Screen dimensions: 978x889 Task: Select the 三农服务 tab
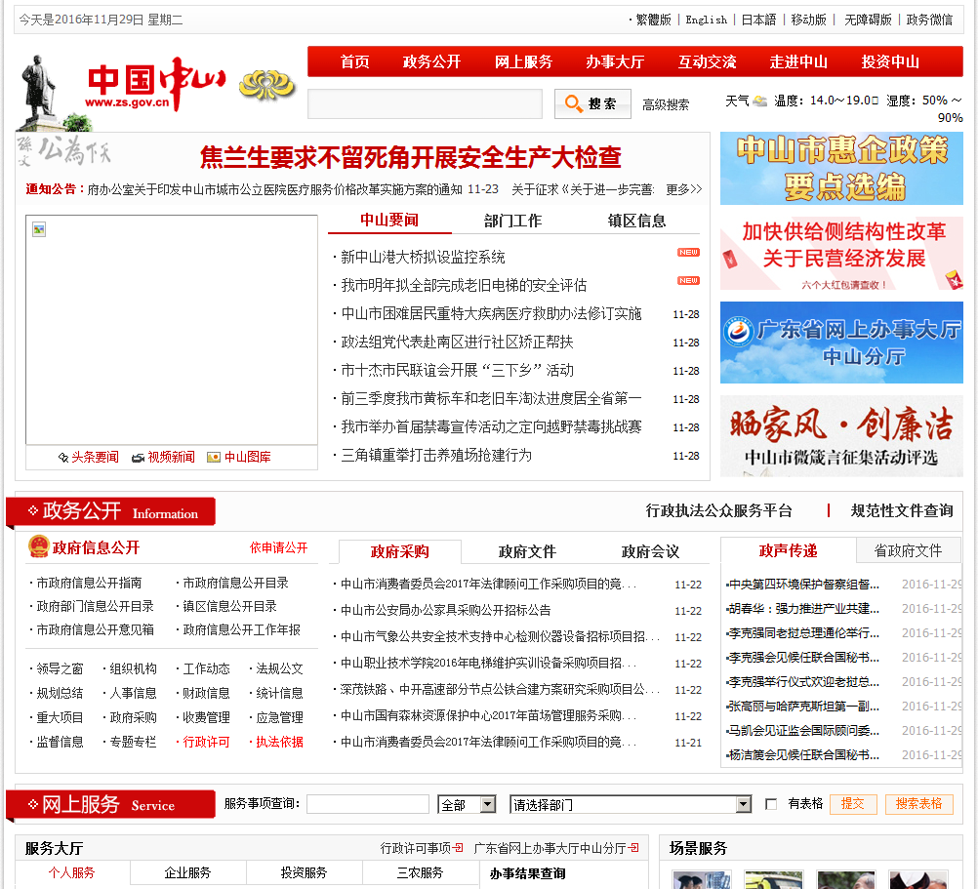[420, 872]
